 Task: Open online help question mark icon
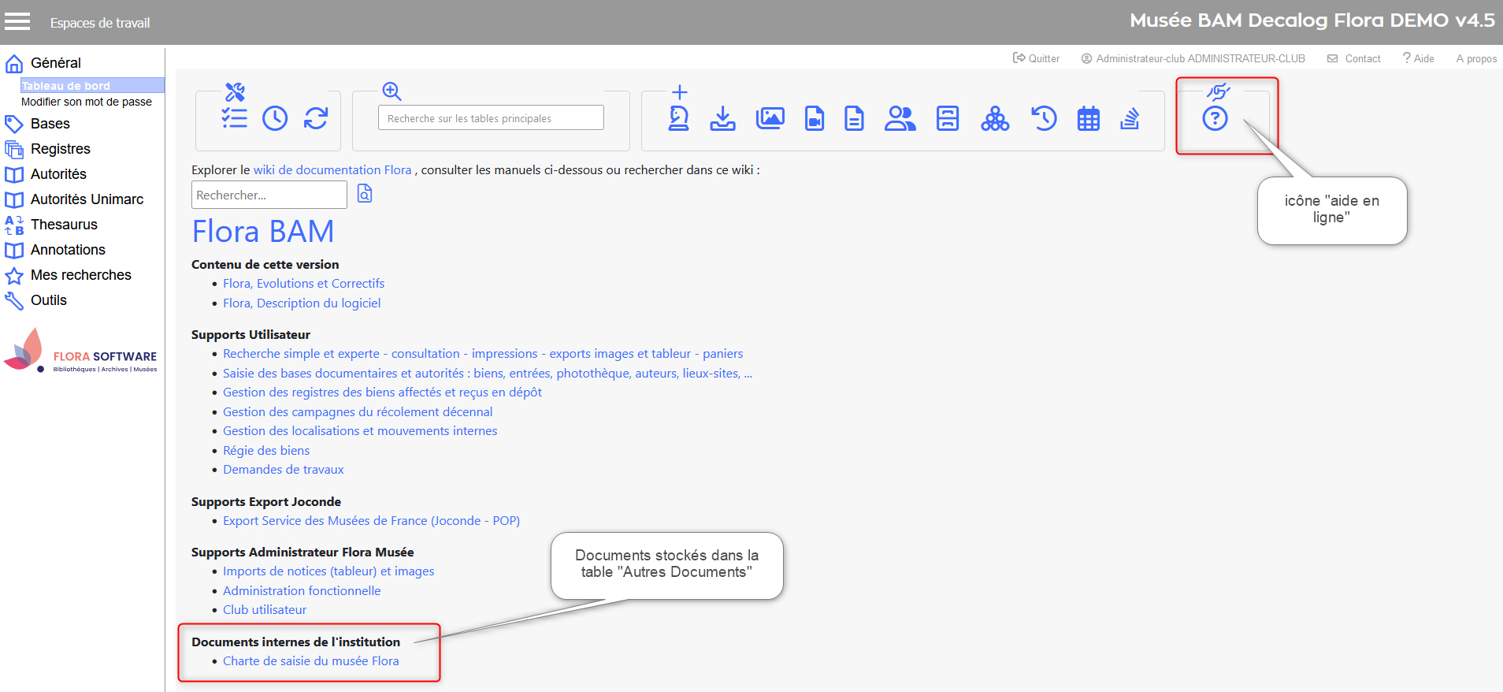(1215, 118)
